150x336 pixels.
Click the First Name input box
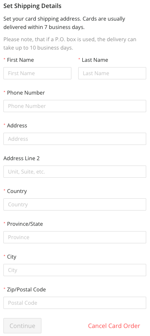(x=37, y=73)
